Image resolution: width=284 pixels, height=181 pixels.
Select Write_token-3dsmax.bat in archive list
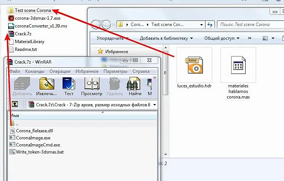36,152
